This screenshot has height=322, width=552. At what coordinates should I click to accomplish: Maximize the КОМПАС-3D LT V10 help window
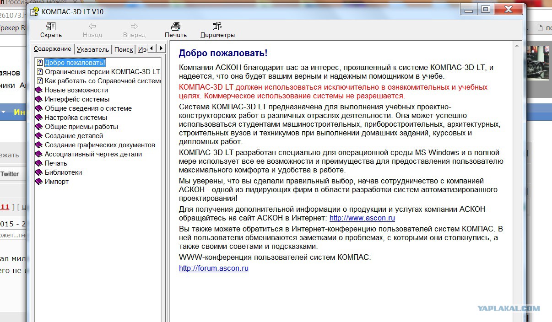486,9
